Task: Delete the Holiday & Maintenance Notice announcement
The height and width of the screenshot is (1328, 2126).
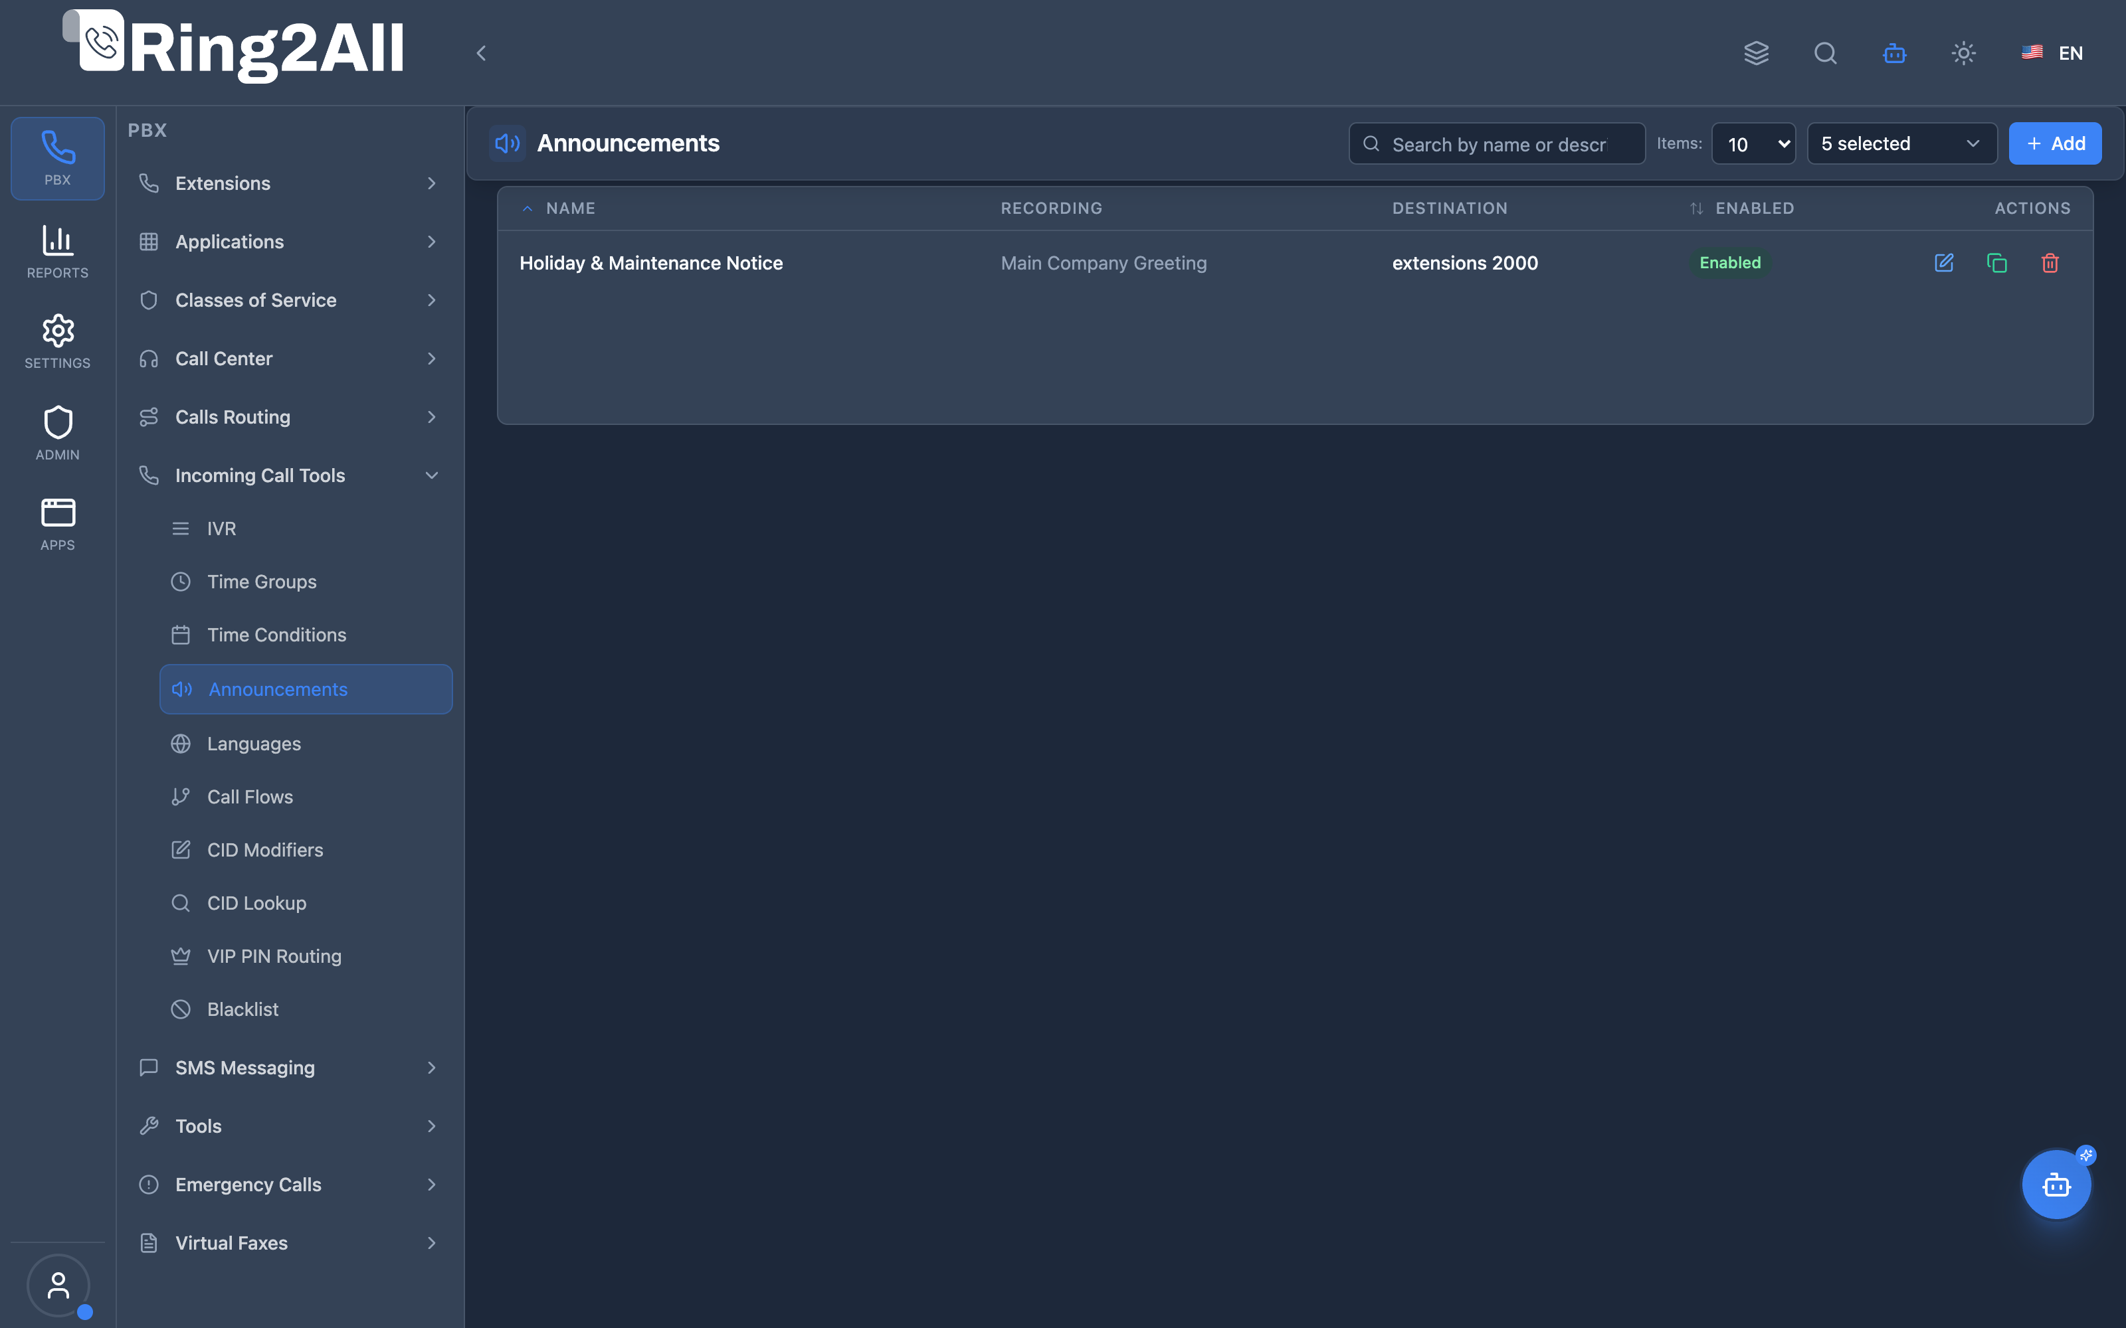Action: coord(2050,263)
